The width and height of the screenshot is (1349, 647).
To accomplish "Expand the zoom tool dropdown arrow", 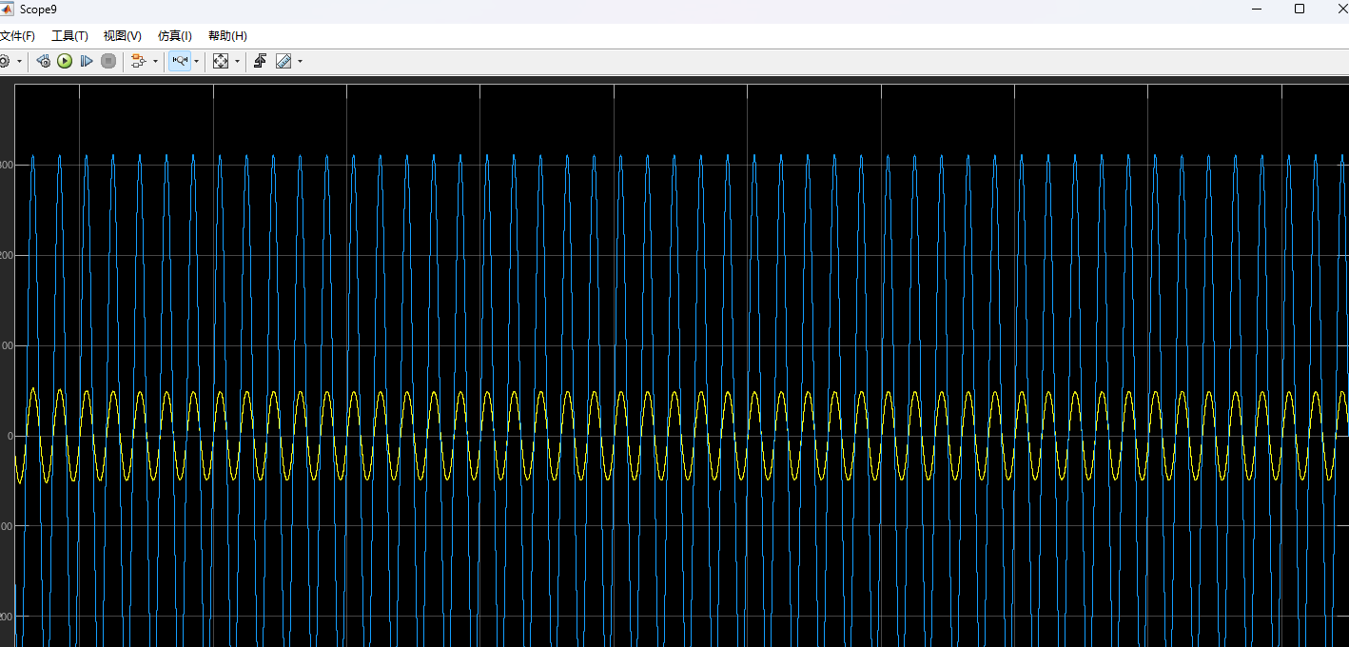I will (x=197, y=61).
